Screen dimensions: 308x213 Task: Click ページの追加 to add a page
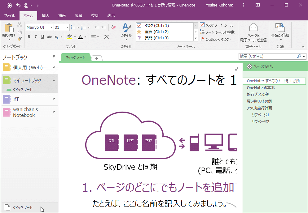click(260, 66)
